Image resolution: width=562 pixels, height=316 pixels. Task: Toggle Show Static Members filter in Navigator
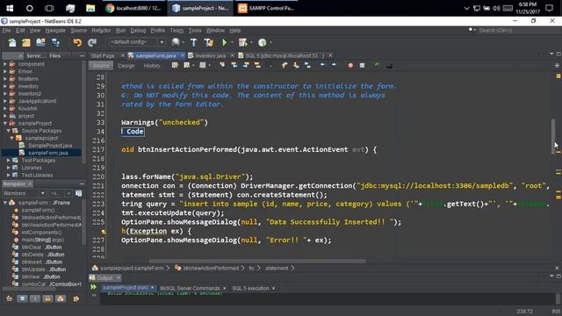pos(35,298)
